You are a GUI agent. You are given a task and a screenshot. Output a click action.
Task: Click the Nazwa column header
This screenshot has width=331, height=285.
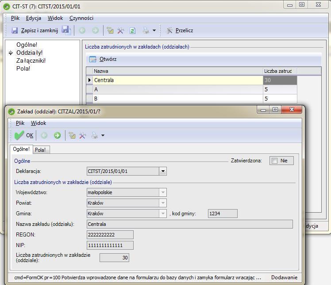[x=178, y=71]
